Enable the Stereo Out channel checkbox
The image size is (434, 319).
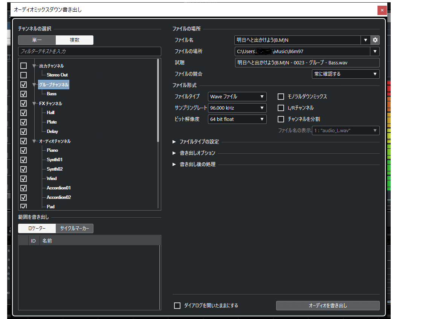tap(23, 75)
